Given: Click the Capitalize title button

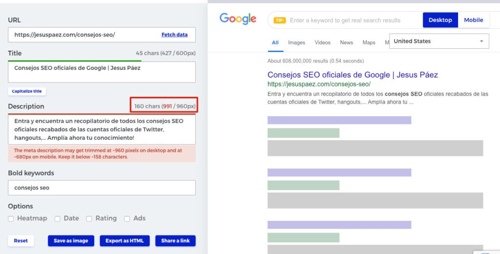Looking at the screenshot, I should click(27, 91).
